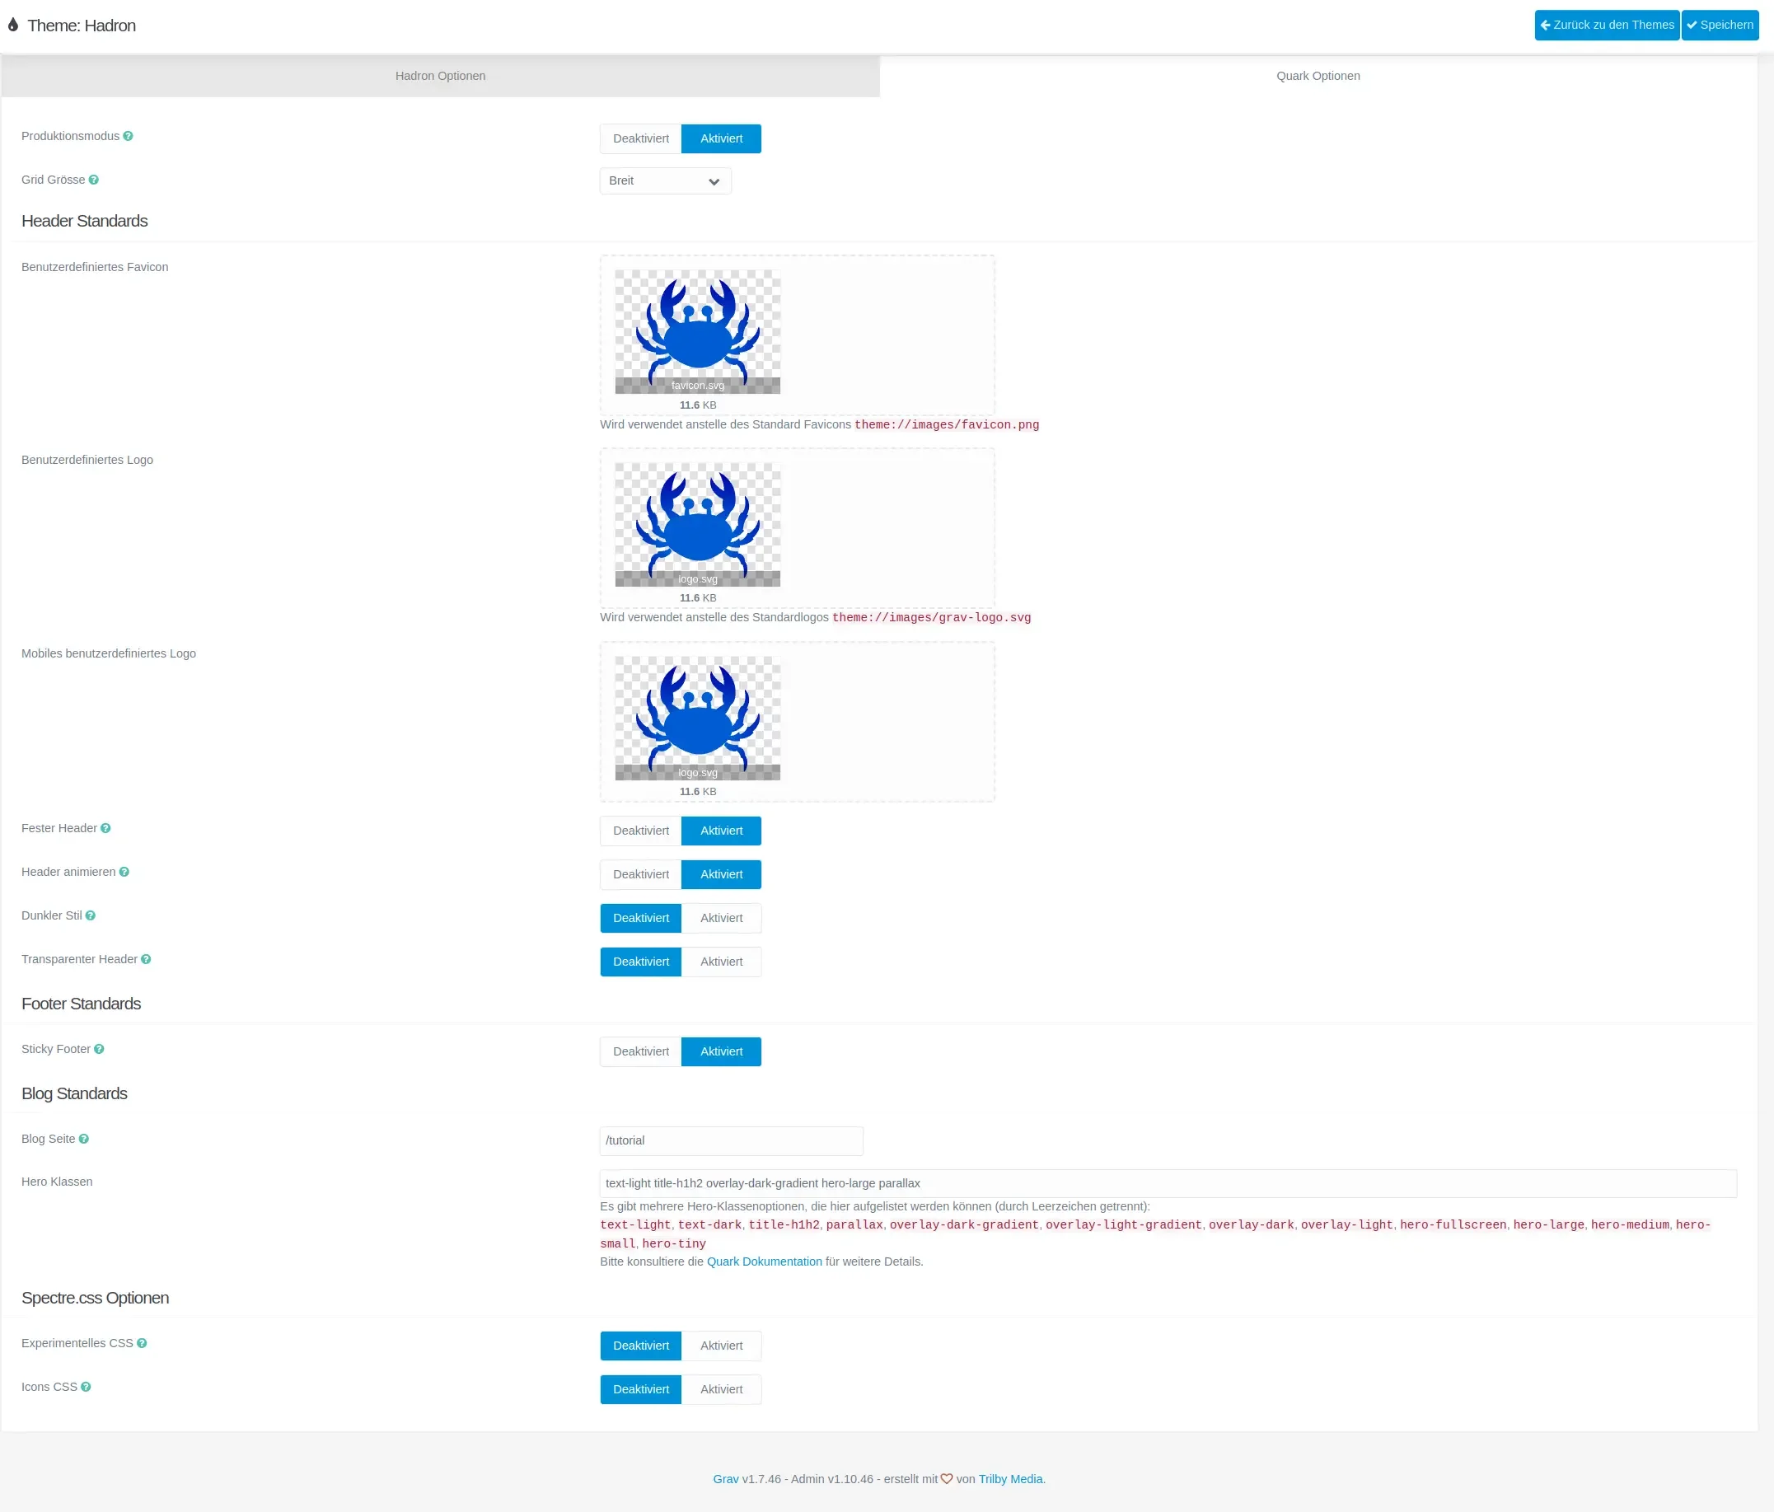1774x1512 pixels.
Task: Open help for Blog Seite
Action: 84,1139
